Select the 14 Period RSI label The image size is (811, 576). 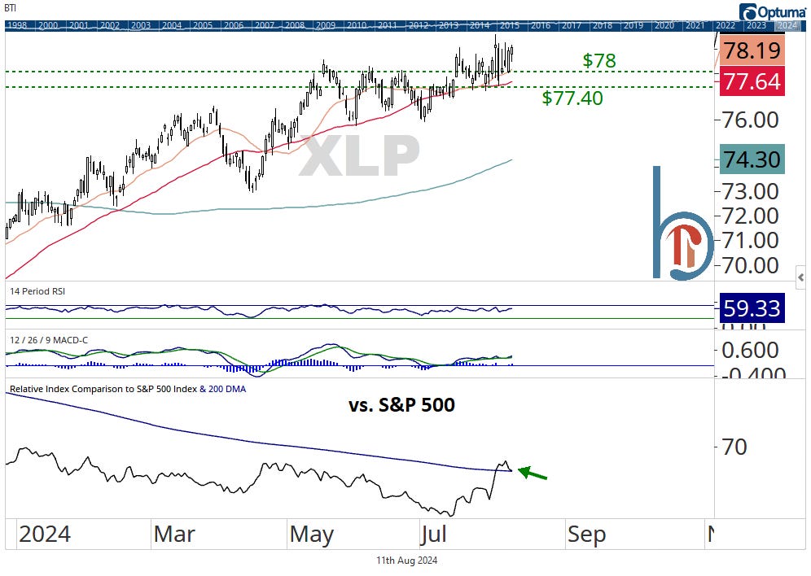(x=37, y=291)
